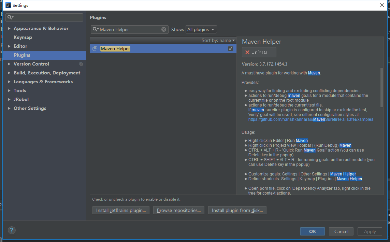Open plugin search history via magnifier icon
This screenshot has width=390, height=242.
[96, 29]
